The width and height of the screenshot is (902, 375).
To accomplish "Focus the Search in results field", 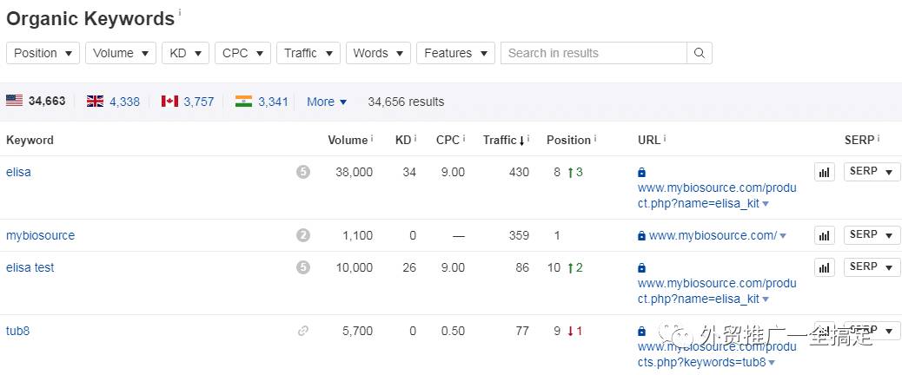I will 594,53.
